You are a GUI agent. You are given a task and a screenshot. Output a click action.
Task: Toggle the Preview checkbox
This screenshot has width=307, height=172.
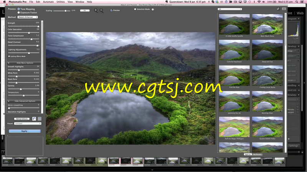click(111, 10)
